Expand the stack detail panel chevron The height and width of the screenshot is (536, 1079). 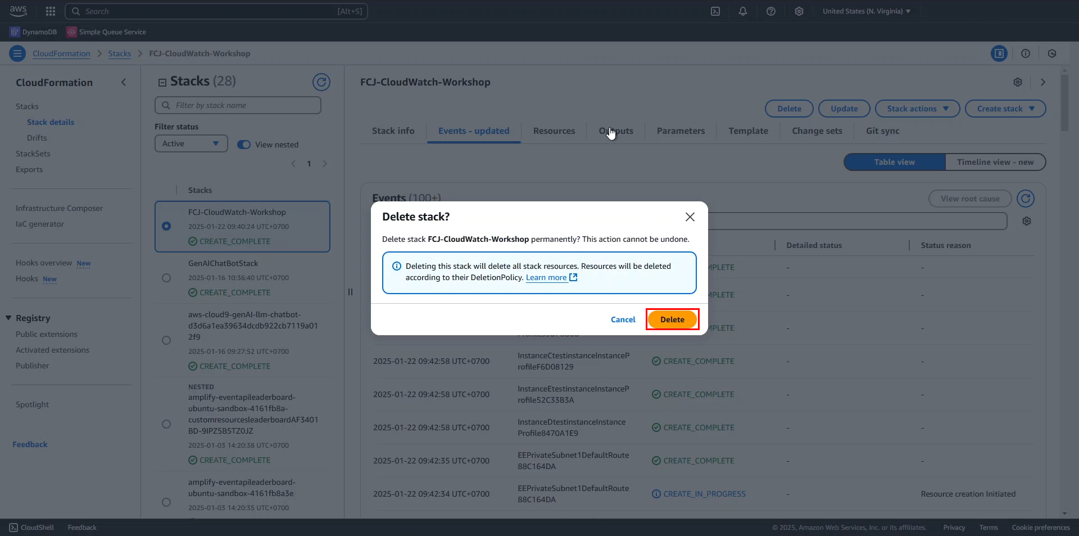[1043, 82]
